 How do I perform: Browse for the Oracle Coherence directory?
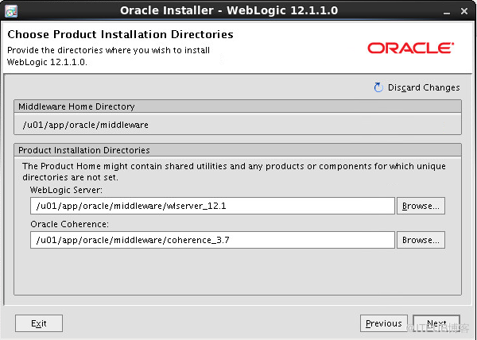coord(421,240)
